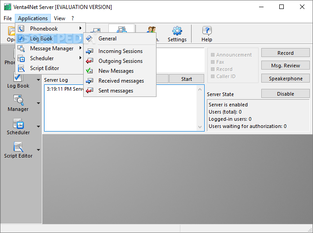Click Server Log scrollbar down arrow
The image size is (313, 233).
coord(200,127)
